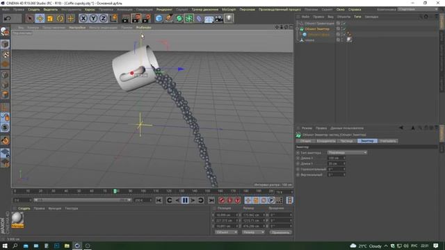Activate the Move tool
Image resolution: width=445 pixels, height=250 pixels.
(x=40, y=19)
